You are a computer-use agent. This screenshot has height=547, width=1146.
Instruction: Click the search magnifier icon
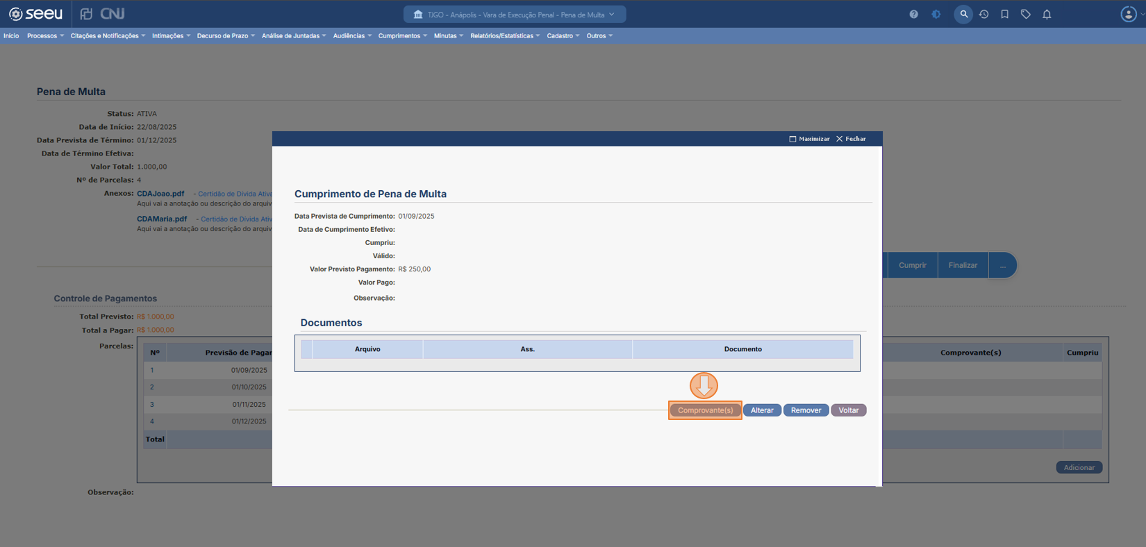[x=963, y=14]
